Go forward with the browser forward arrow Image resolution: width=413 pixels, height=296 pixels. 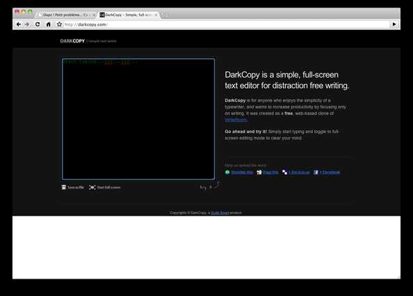click(x=27, y=24)
